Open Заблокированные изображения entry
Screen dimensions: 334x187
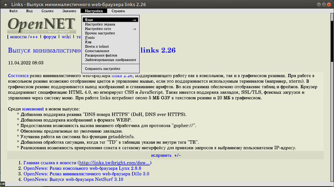110,60
